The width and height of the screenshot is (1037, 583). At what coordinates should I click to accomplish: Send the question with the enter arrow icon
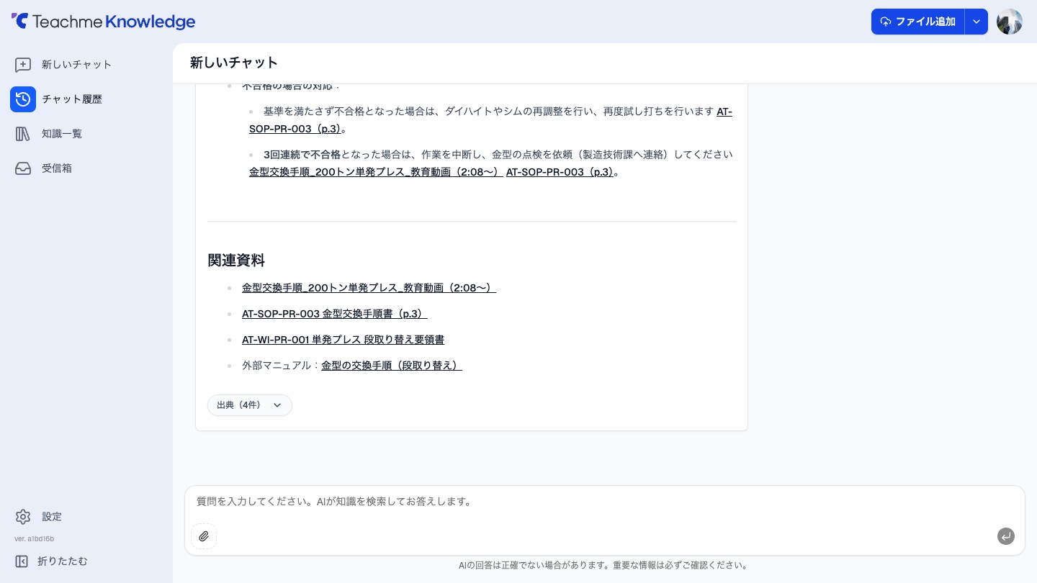tap(1006, 536)
